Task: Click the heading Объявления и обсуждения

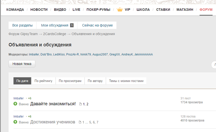Action: click(40, 45)
